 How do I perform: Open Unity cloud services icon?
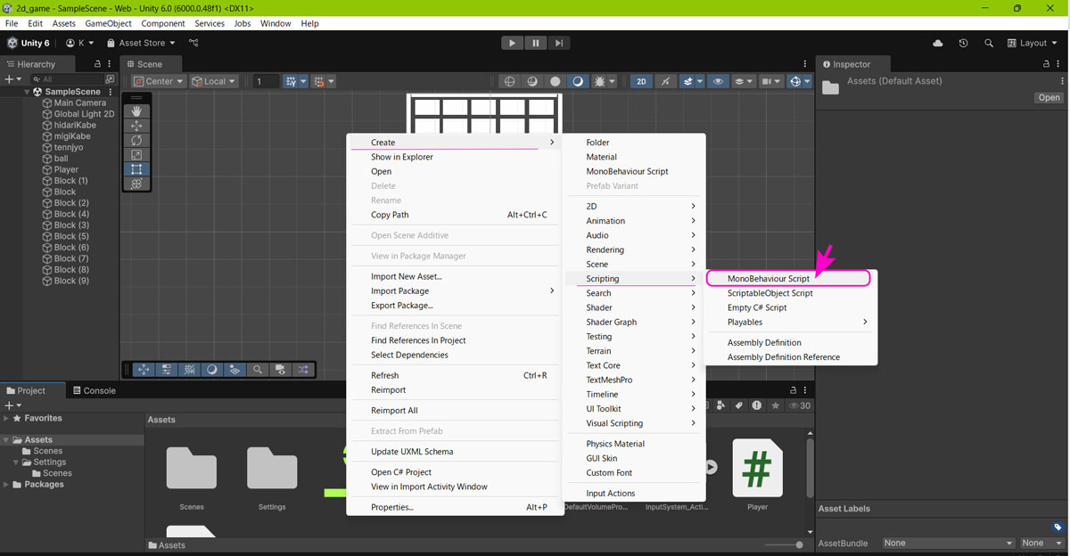click(x=937, y=43)
